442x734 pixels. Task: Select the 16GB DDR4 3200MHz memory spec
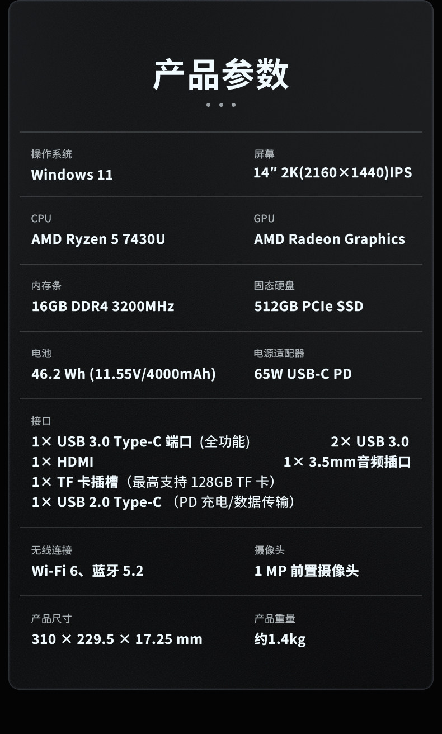pyautogui.click(x=102, y=307)
